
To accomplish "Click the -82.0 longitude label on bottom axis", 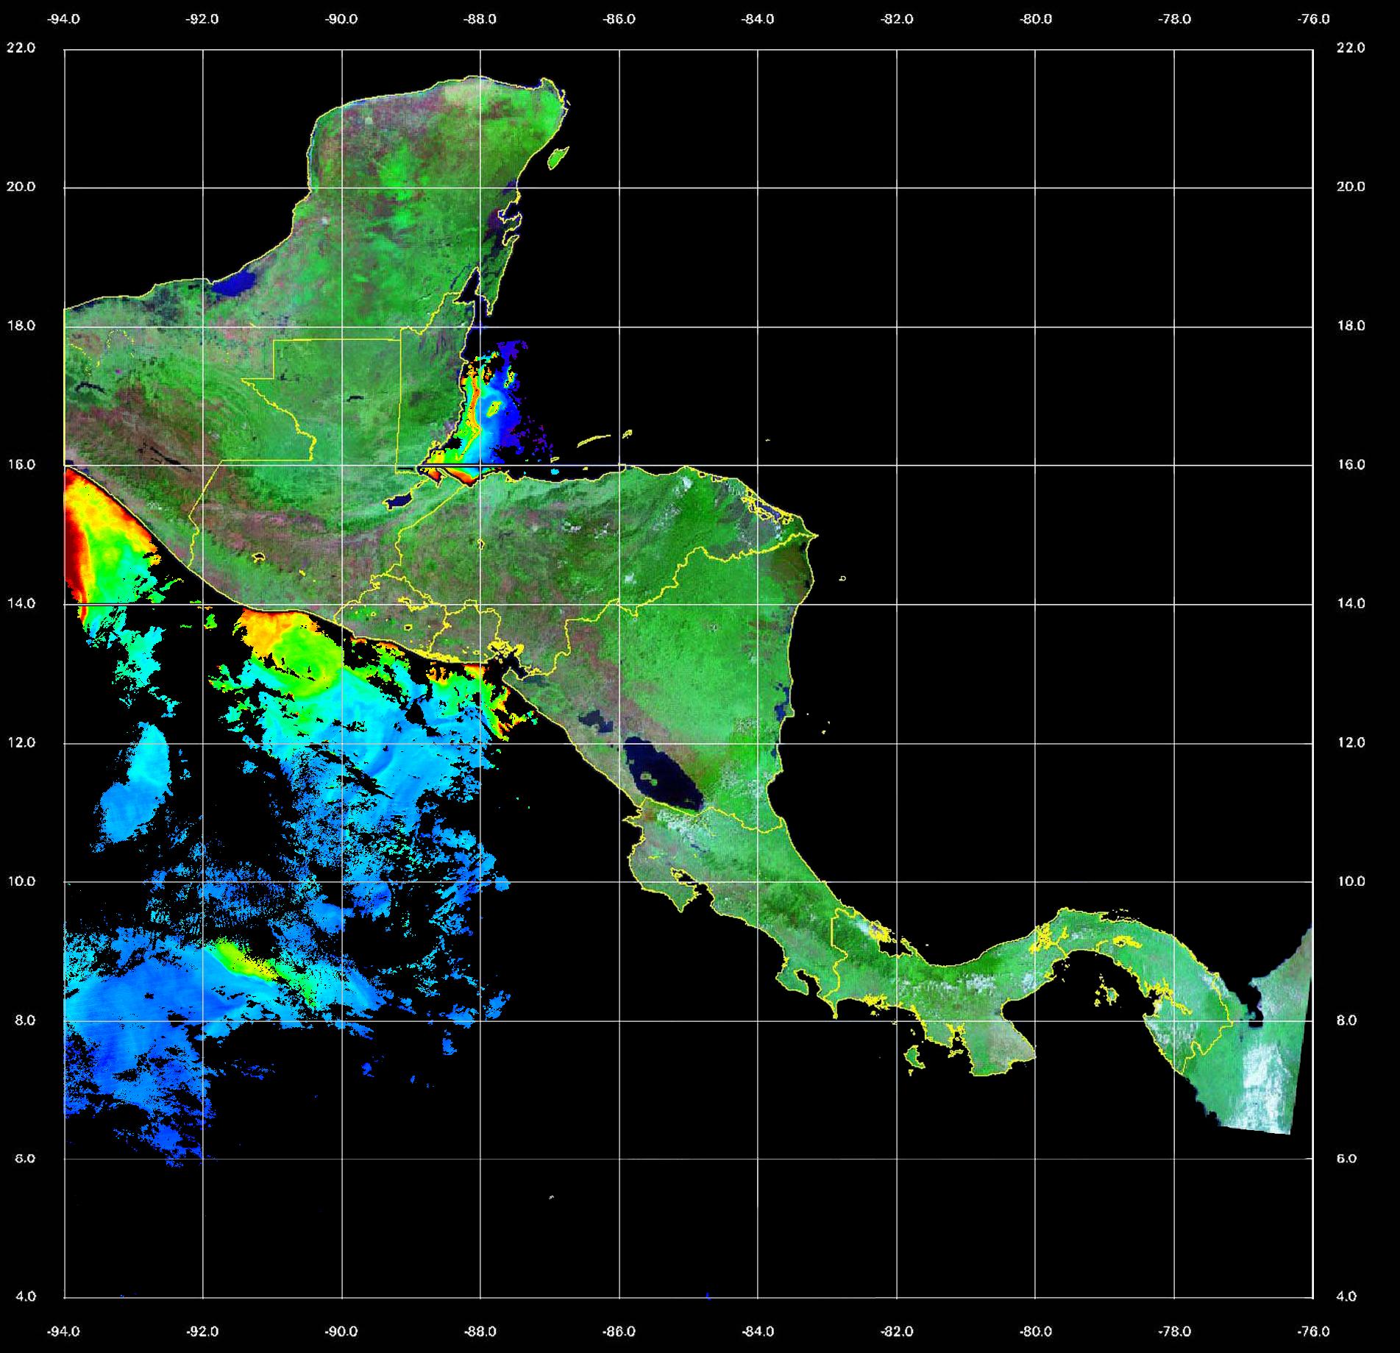I will [x=896, y=1332].
